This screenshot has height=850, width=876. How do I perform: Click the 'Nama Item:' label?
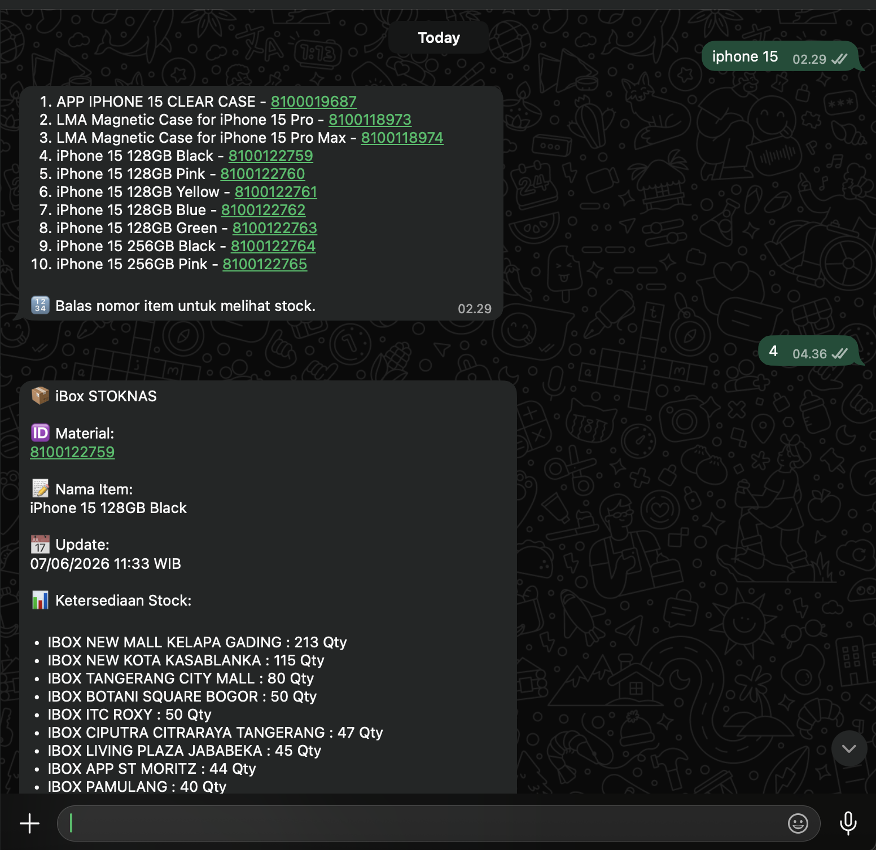[x=94, y=489]
